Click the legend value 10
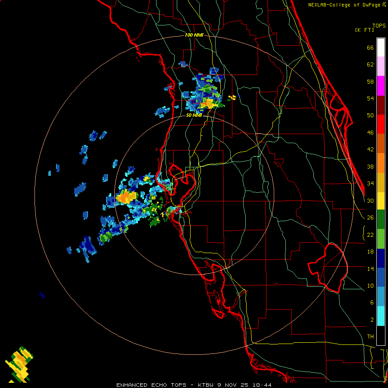Image resolution: width=388 pixels, height=388 pixels. click(370, 285)
